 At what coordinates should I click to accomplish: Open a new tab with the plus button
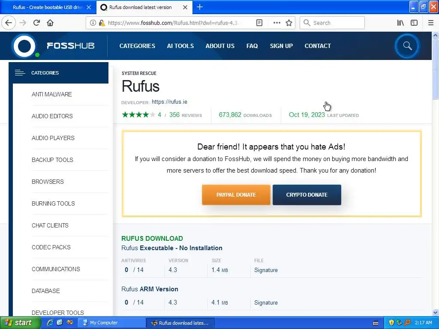pos(200,7)
